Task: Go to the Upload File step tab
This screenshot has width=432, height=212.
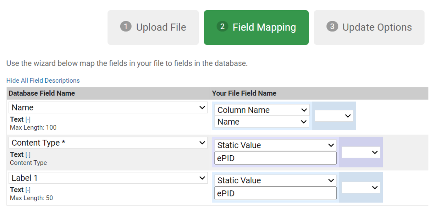Action: (x=153, y=27)
